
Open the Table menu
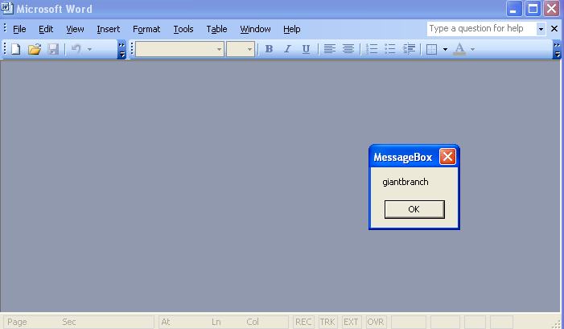[216, 29]
